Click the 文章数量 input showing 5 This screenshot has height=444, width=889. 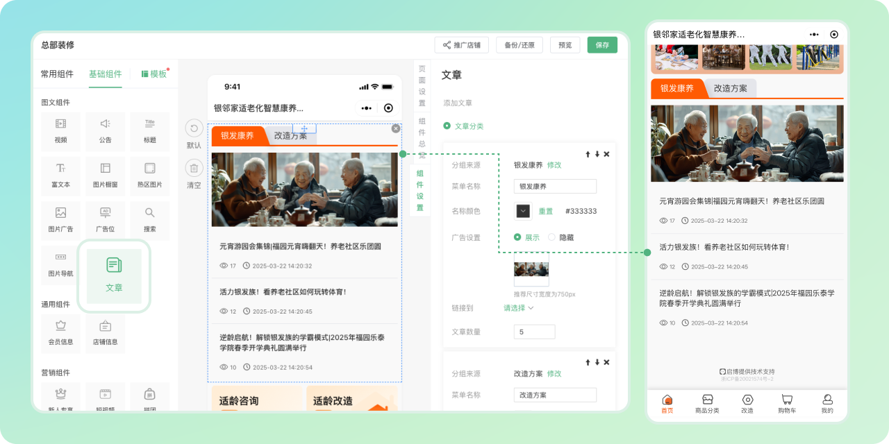(534, 332)
